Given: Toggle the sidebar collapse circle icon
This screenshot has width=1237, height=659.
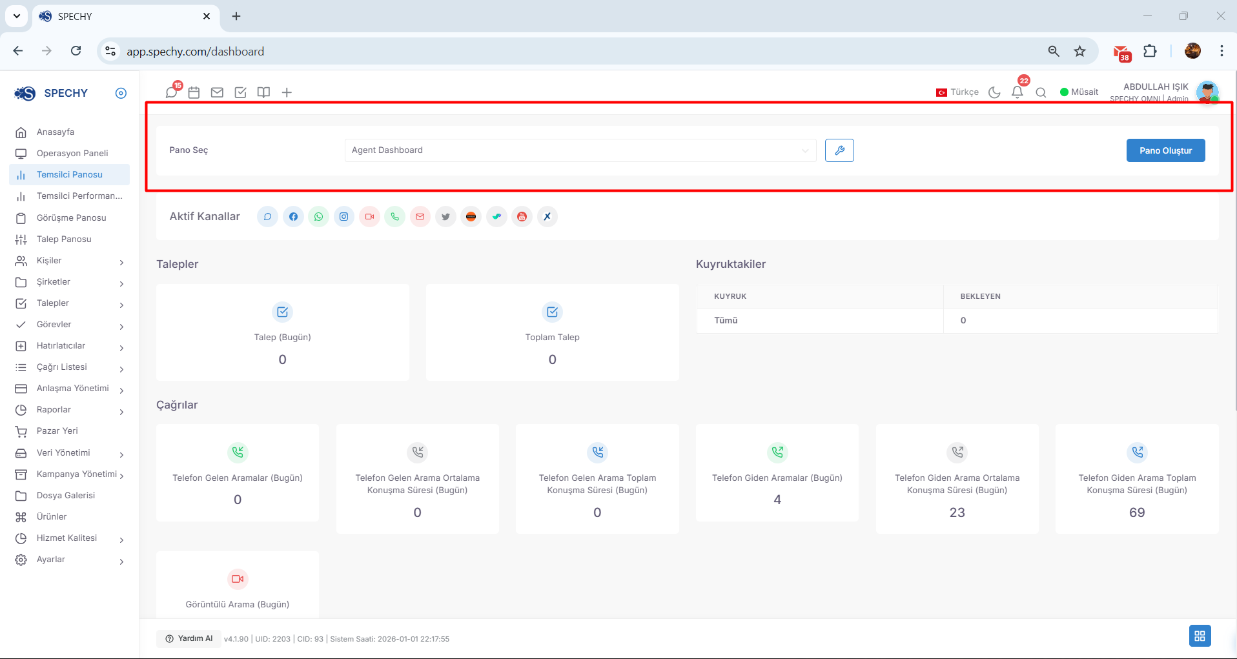Looking at the screenshot, I should pos(121,93).
